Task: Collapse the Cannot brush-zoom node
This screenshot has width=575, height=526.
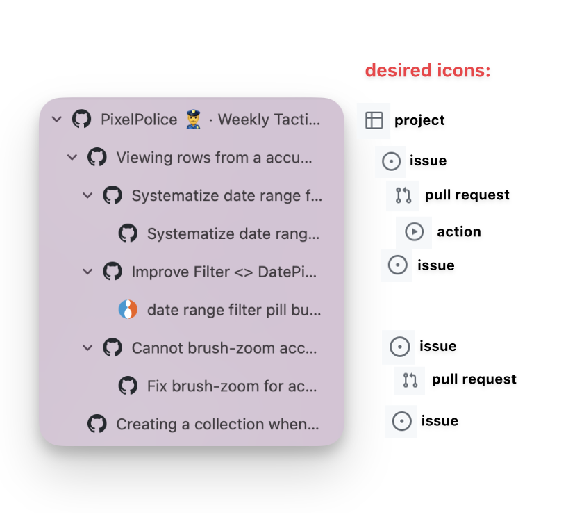Action: 88,348
